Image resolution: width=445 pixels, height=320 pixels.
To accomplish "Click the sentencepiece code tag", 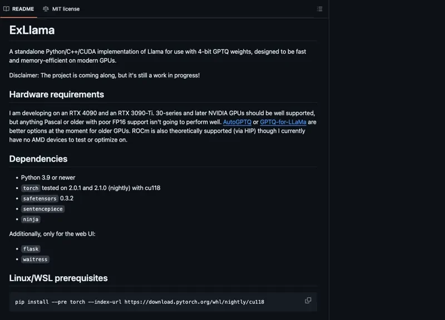I will pos(43,209).
